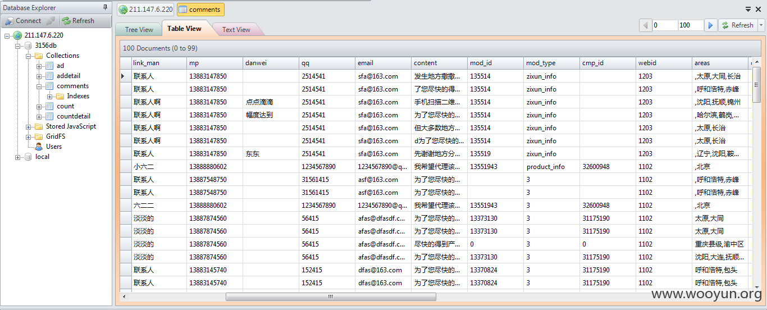Select the Table View tab
The height and width of the screenshot is (310, 767).
[x=184, y=29]
